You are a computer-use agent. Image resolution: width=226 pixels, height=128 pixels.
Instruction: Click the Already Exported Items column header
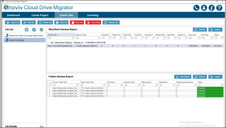click(x=186, y=82)
